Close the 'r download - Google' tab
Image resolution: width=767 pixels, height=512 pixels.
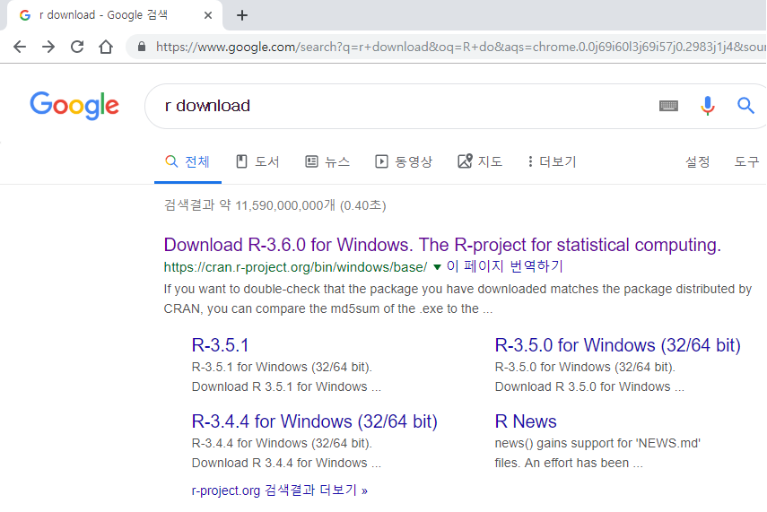click(208, 15)
